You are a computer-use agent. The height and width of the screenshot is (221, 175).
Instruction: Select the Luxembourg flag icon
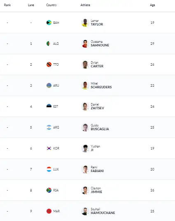49,169
